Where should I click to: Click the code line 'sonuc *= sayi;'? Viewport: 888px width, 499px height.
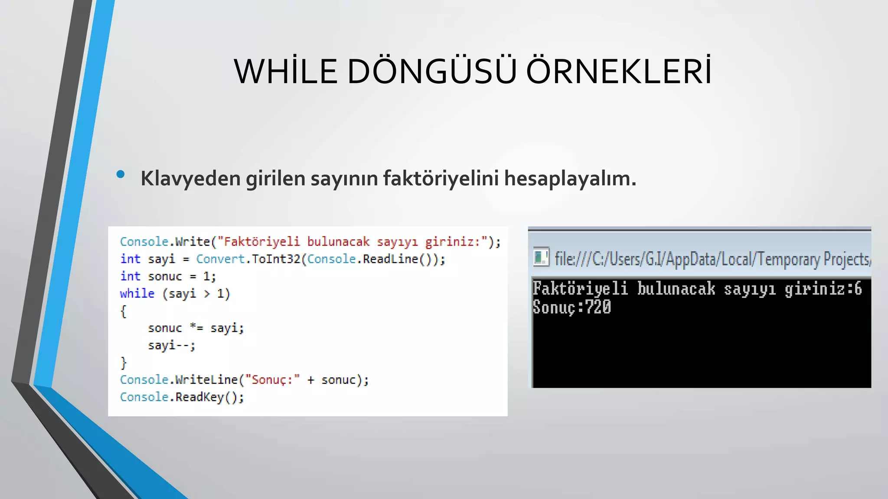[x=196, y=328]
